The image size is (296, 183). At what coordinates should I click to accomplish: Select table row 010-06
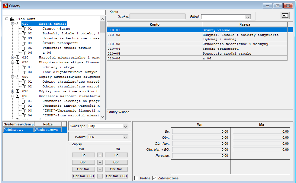[x=197, y=58]
